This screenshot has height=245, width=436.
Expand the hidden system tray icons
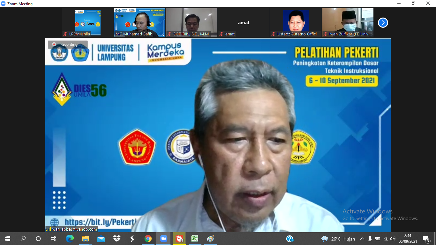[362, 239]
